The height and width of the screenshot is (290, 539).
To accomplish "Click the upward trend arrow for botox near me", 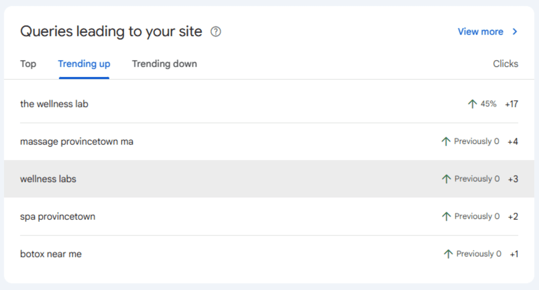I will tap(448, 254).
